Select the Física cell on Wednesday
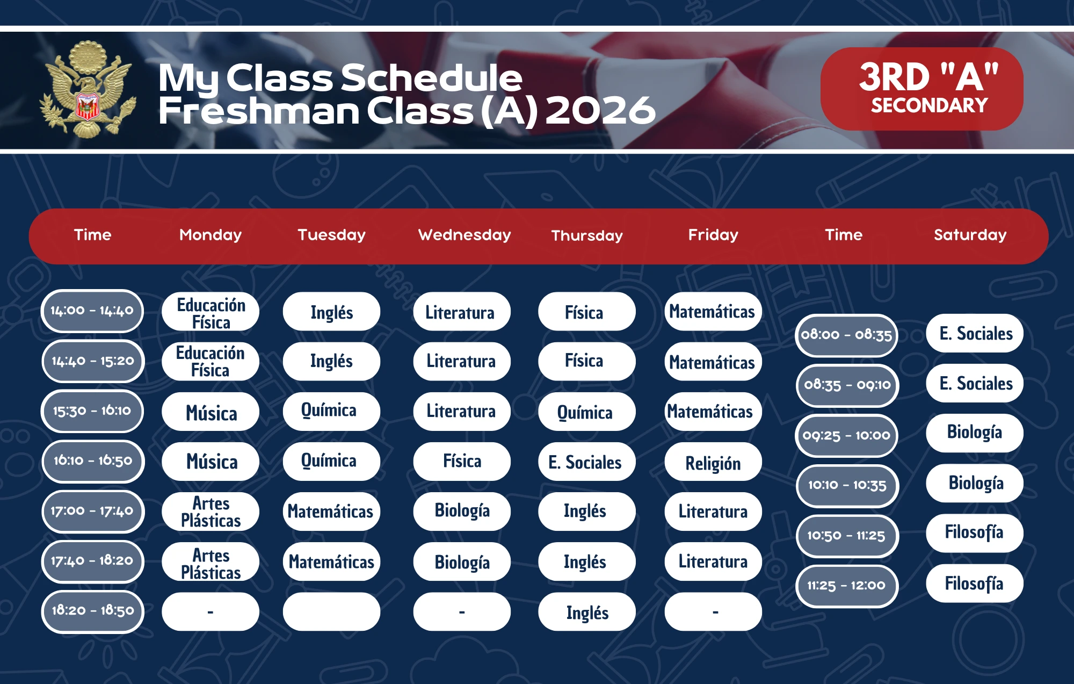Screen dimensions: 1074x684 click(x=462, y=462)
